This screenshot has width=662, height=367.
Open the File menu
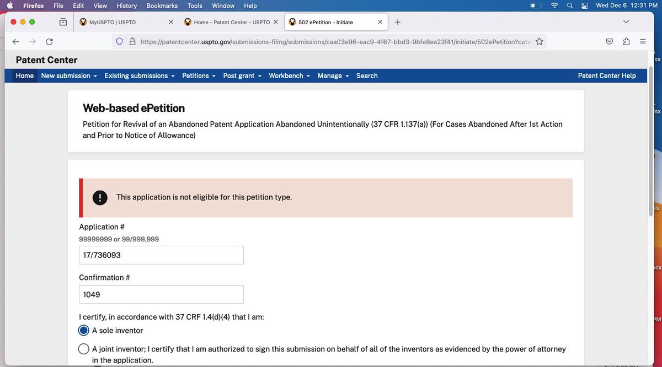(58, 6)
